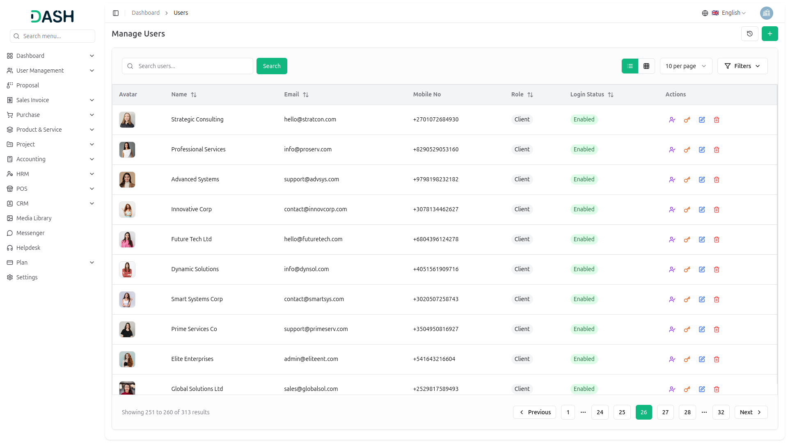Delete the Prime Services Co user

coord(717,329)
